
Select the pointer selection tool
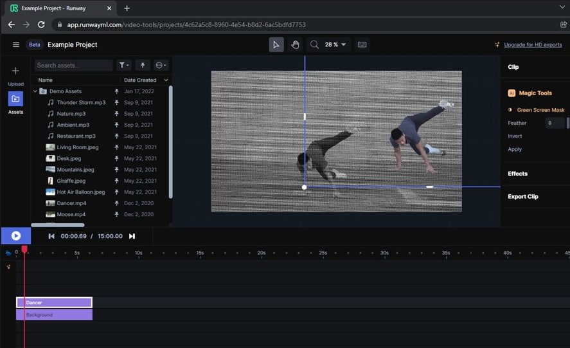pos(276,44)
